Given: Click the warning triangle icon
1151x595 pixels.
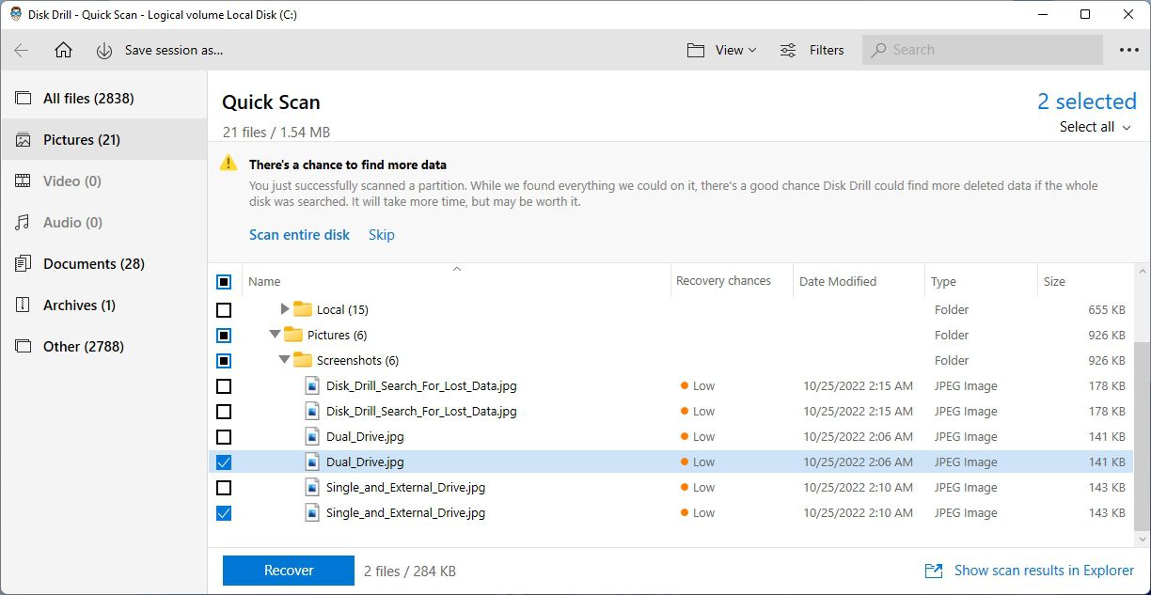Looking at the screenshot, I should click(229, 163).
